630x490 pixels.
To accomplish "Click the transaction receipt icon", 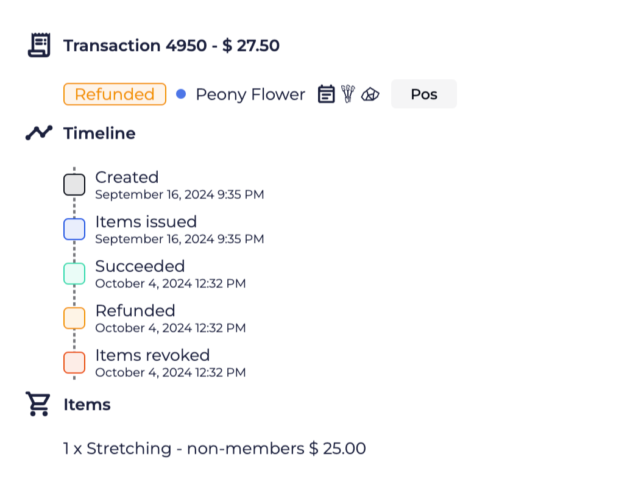I will 39,46.
